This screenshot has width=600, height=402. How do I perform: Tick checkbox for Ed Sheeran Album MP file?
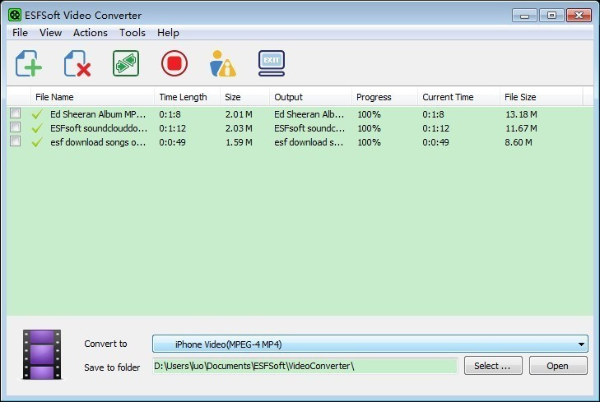pyautogui.click(x=16, y=113)
